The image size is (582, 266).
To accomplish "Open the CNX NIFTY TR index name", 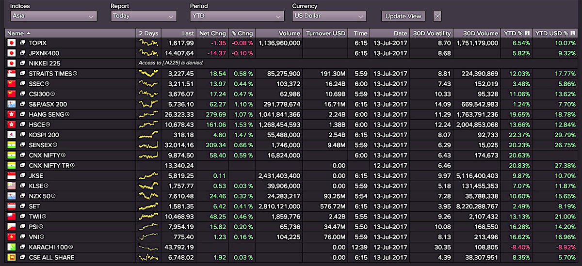I will click(x=50, y=165).
